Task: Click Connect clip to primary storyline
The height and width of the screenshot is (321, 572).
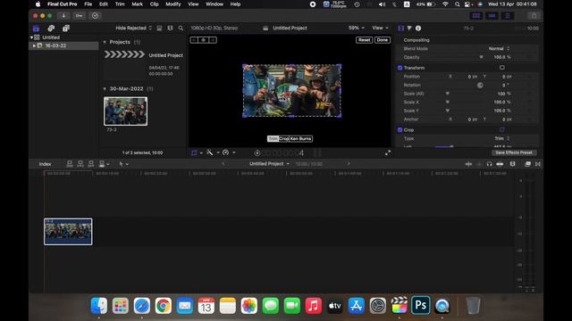Action: coord(70,164)
